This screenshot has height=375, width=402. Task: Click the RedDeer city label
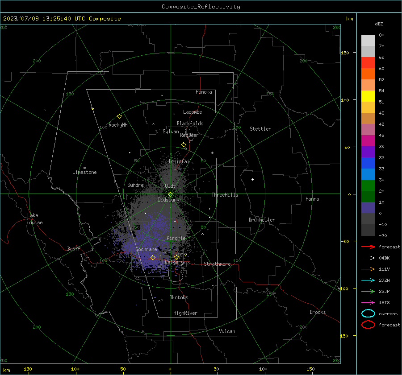(x=189, y=135)
